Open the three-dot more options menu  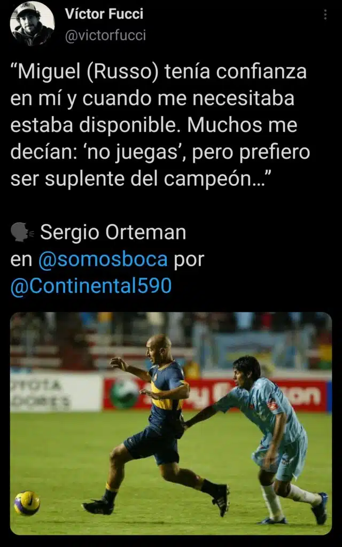(325, 14)
